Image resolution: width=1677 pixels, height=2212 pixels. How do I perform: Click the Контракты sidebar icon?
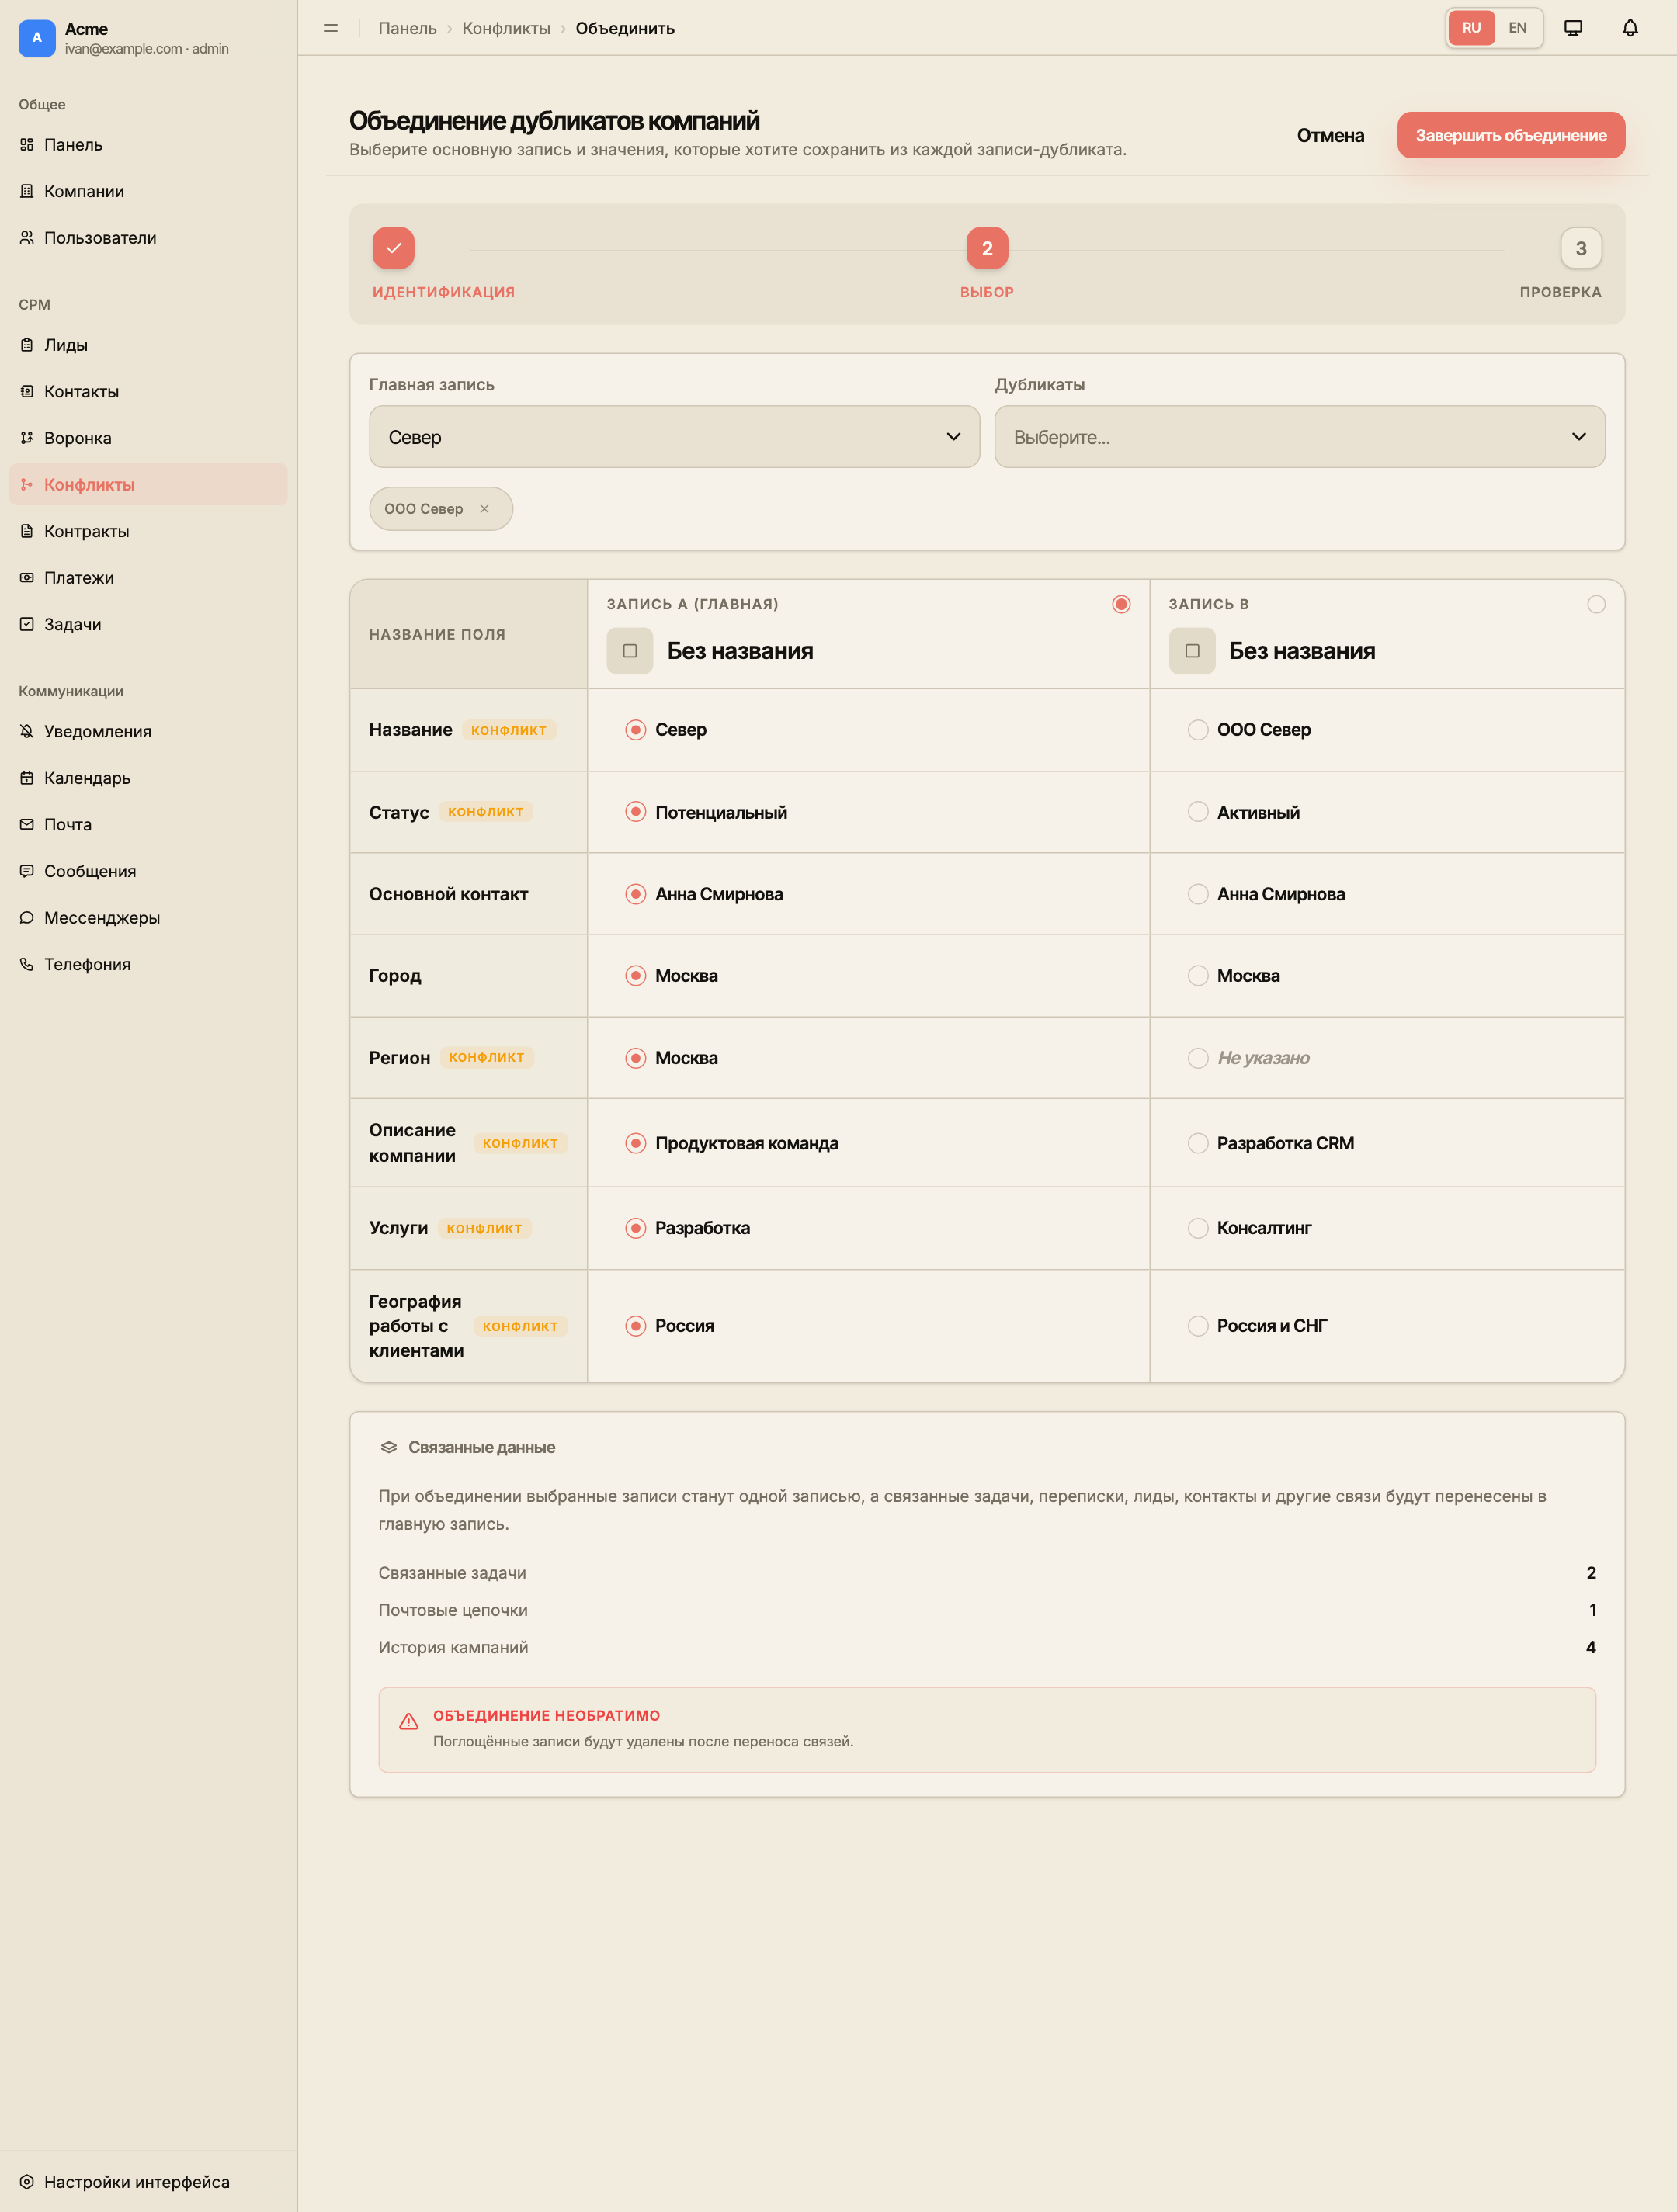coord(27,531)
